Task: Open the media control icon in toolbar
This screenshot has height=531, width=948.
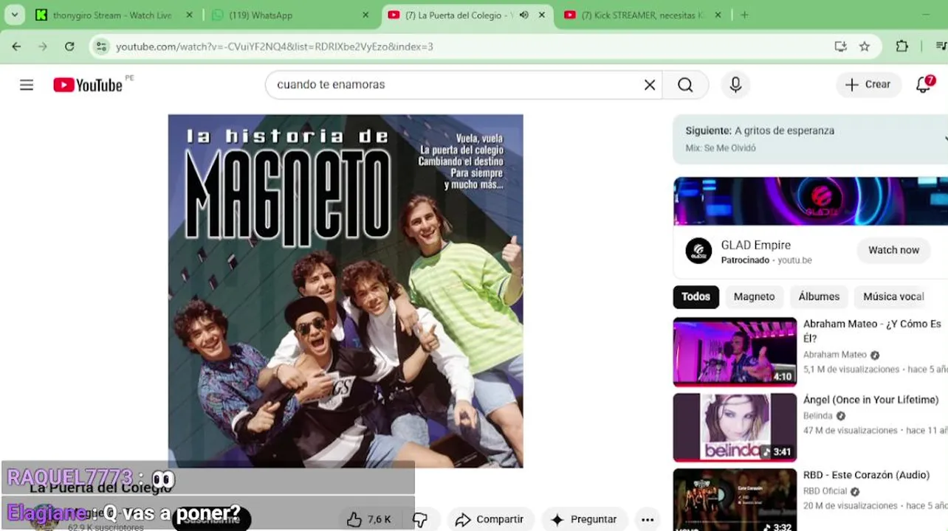Action: (x=941, y=46)
